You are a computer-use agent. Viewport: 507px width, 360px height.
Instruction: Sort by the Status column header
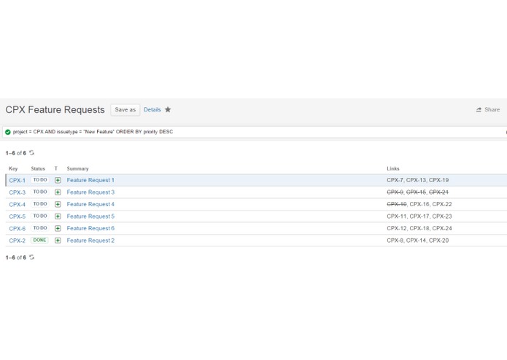(38, 168)
